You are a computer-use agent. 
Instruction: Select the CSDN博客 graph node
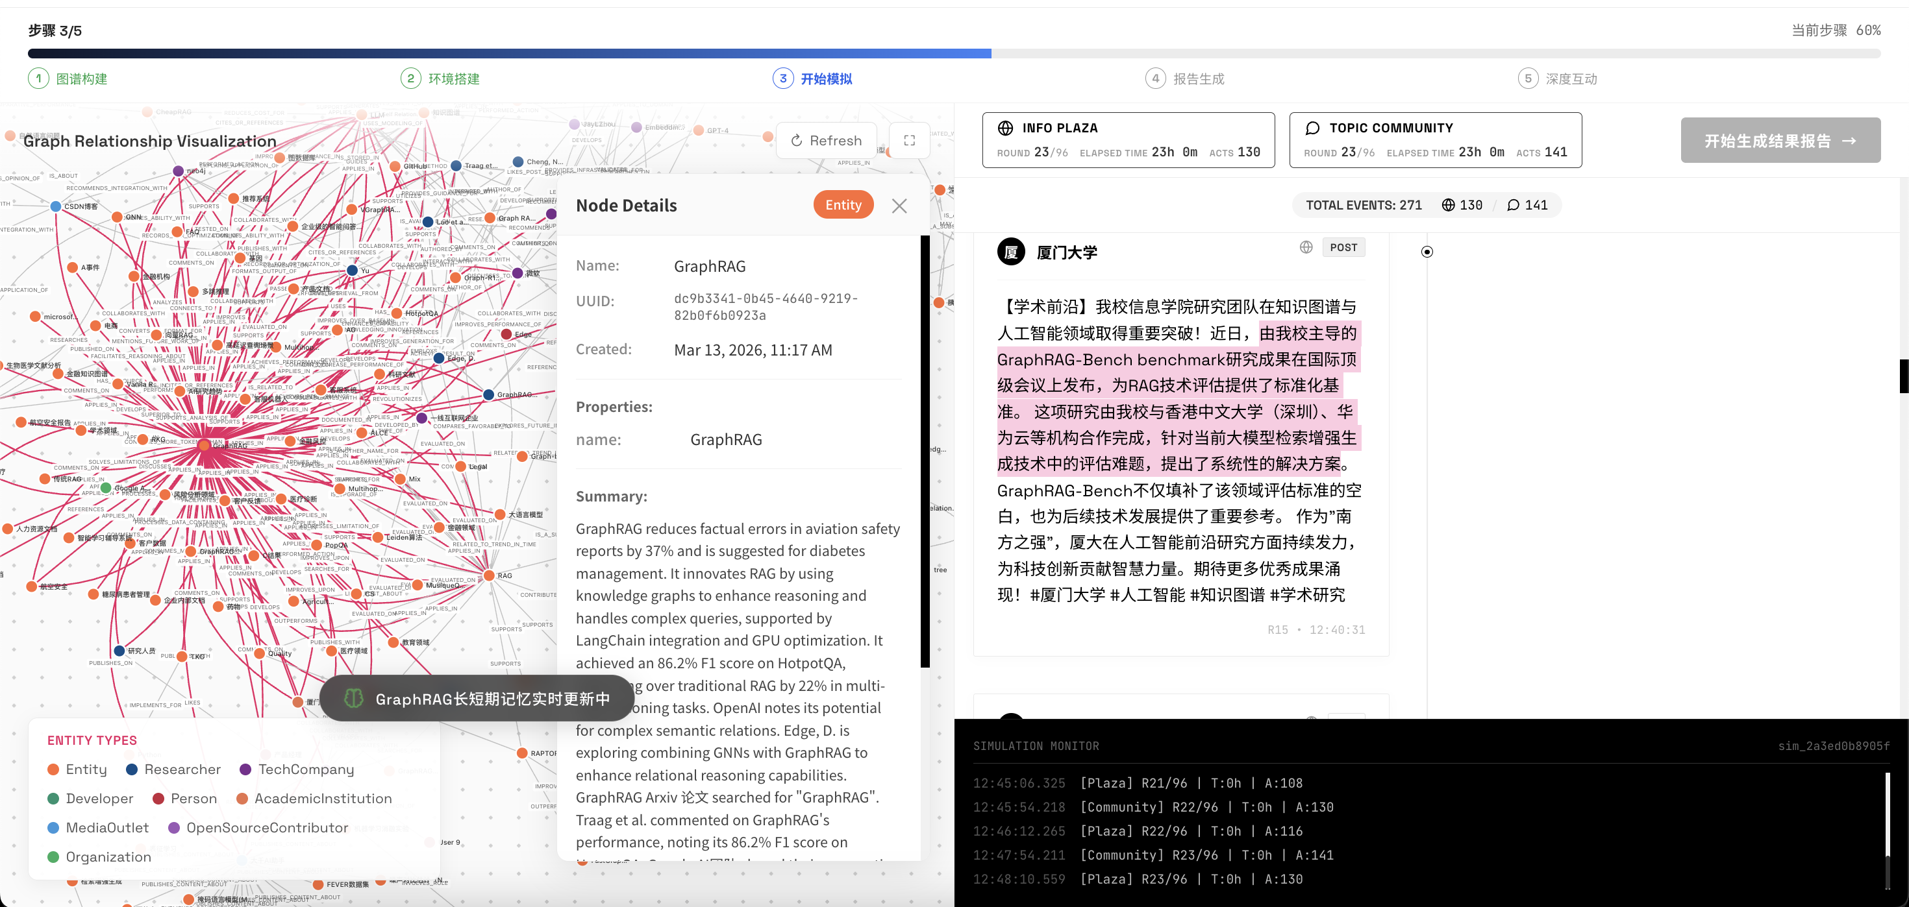(x=56, y=206)
